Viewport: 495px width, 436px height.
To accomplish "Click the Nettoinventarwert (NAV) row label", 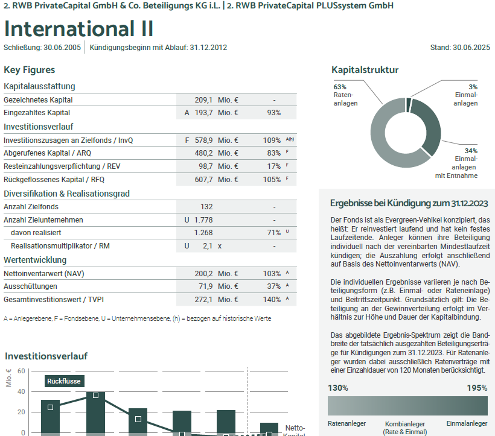I will (44, 274).
